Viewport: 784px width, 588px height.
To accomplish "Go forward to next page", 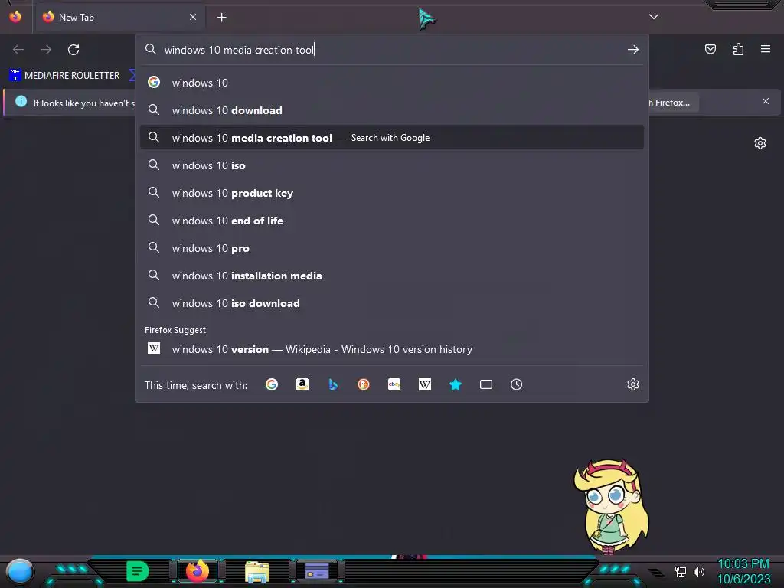I will pos(46,50).
